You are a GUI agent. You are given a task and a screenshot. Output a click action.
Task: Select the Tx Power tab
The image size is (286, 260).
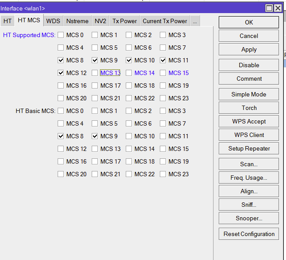pyautogui.click(x=124, y=21)
